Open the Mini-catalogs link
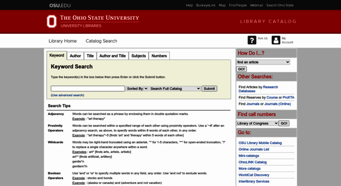Image resolution: width=341 pixels, height=186 pixels. click(249, 156)
